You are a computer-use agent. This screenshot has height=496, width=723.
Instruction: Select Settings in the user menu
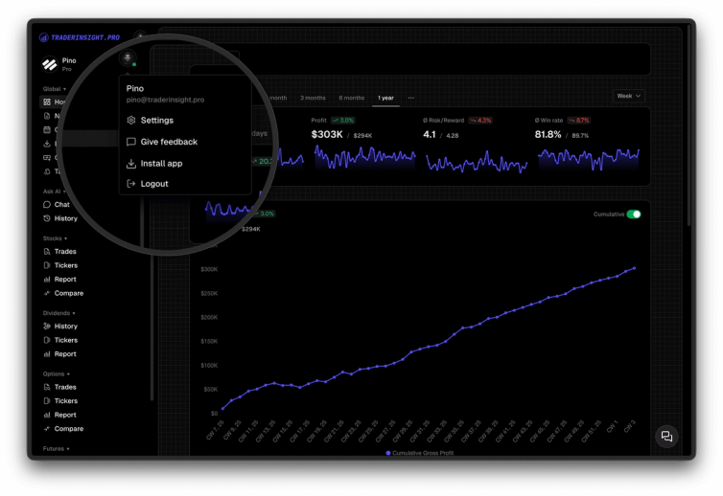151,121
